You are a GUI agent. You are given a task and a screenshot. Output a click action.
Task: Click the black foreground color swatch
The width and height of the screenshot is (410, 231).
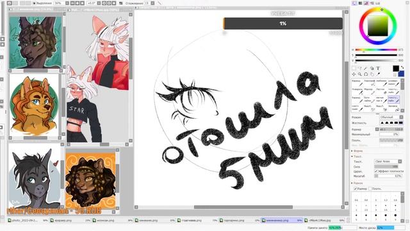click(396, 69)
